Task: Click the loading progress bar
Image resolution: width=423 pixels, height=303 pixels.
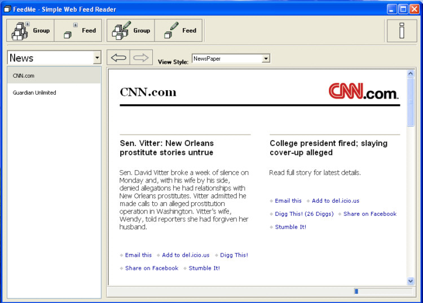Action: click(382, 291)
